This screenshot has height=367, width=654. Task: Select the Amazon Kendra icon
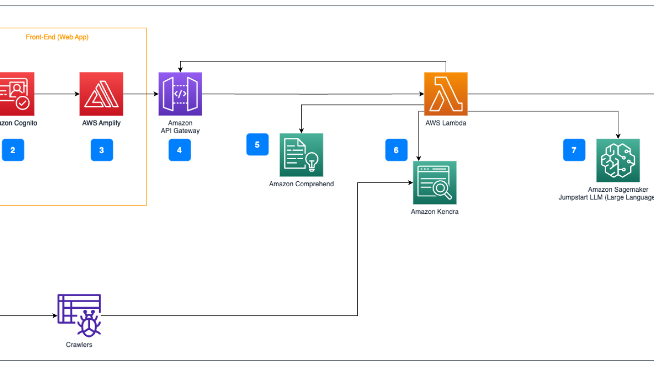coord(435,183)
